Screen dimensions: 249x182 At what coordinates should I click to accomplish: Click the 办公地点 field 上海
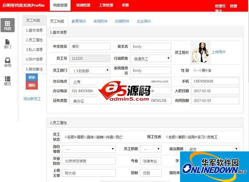click(x=90, y=81)
